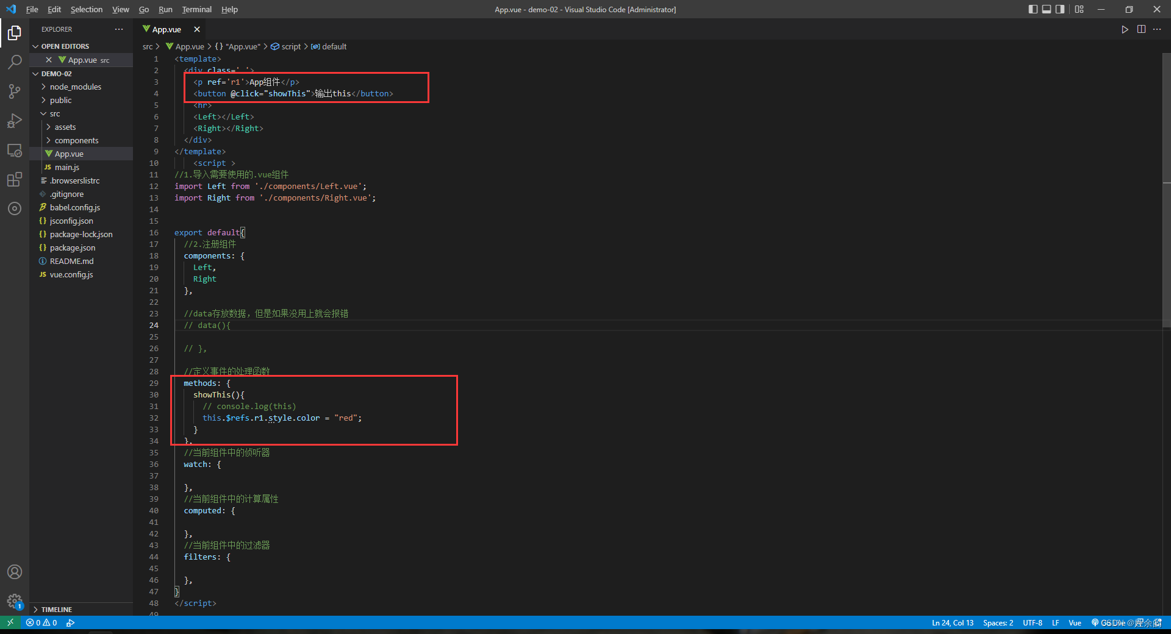Click the debug/port icon in status bar
The height and width of the screenshot is (634, 1171).
point(71,622)
